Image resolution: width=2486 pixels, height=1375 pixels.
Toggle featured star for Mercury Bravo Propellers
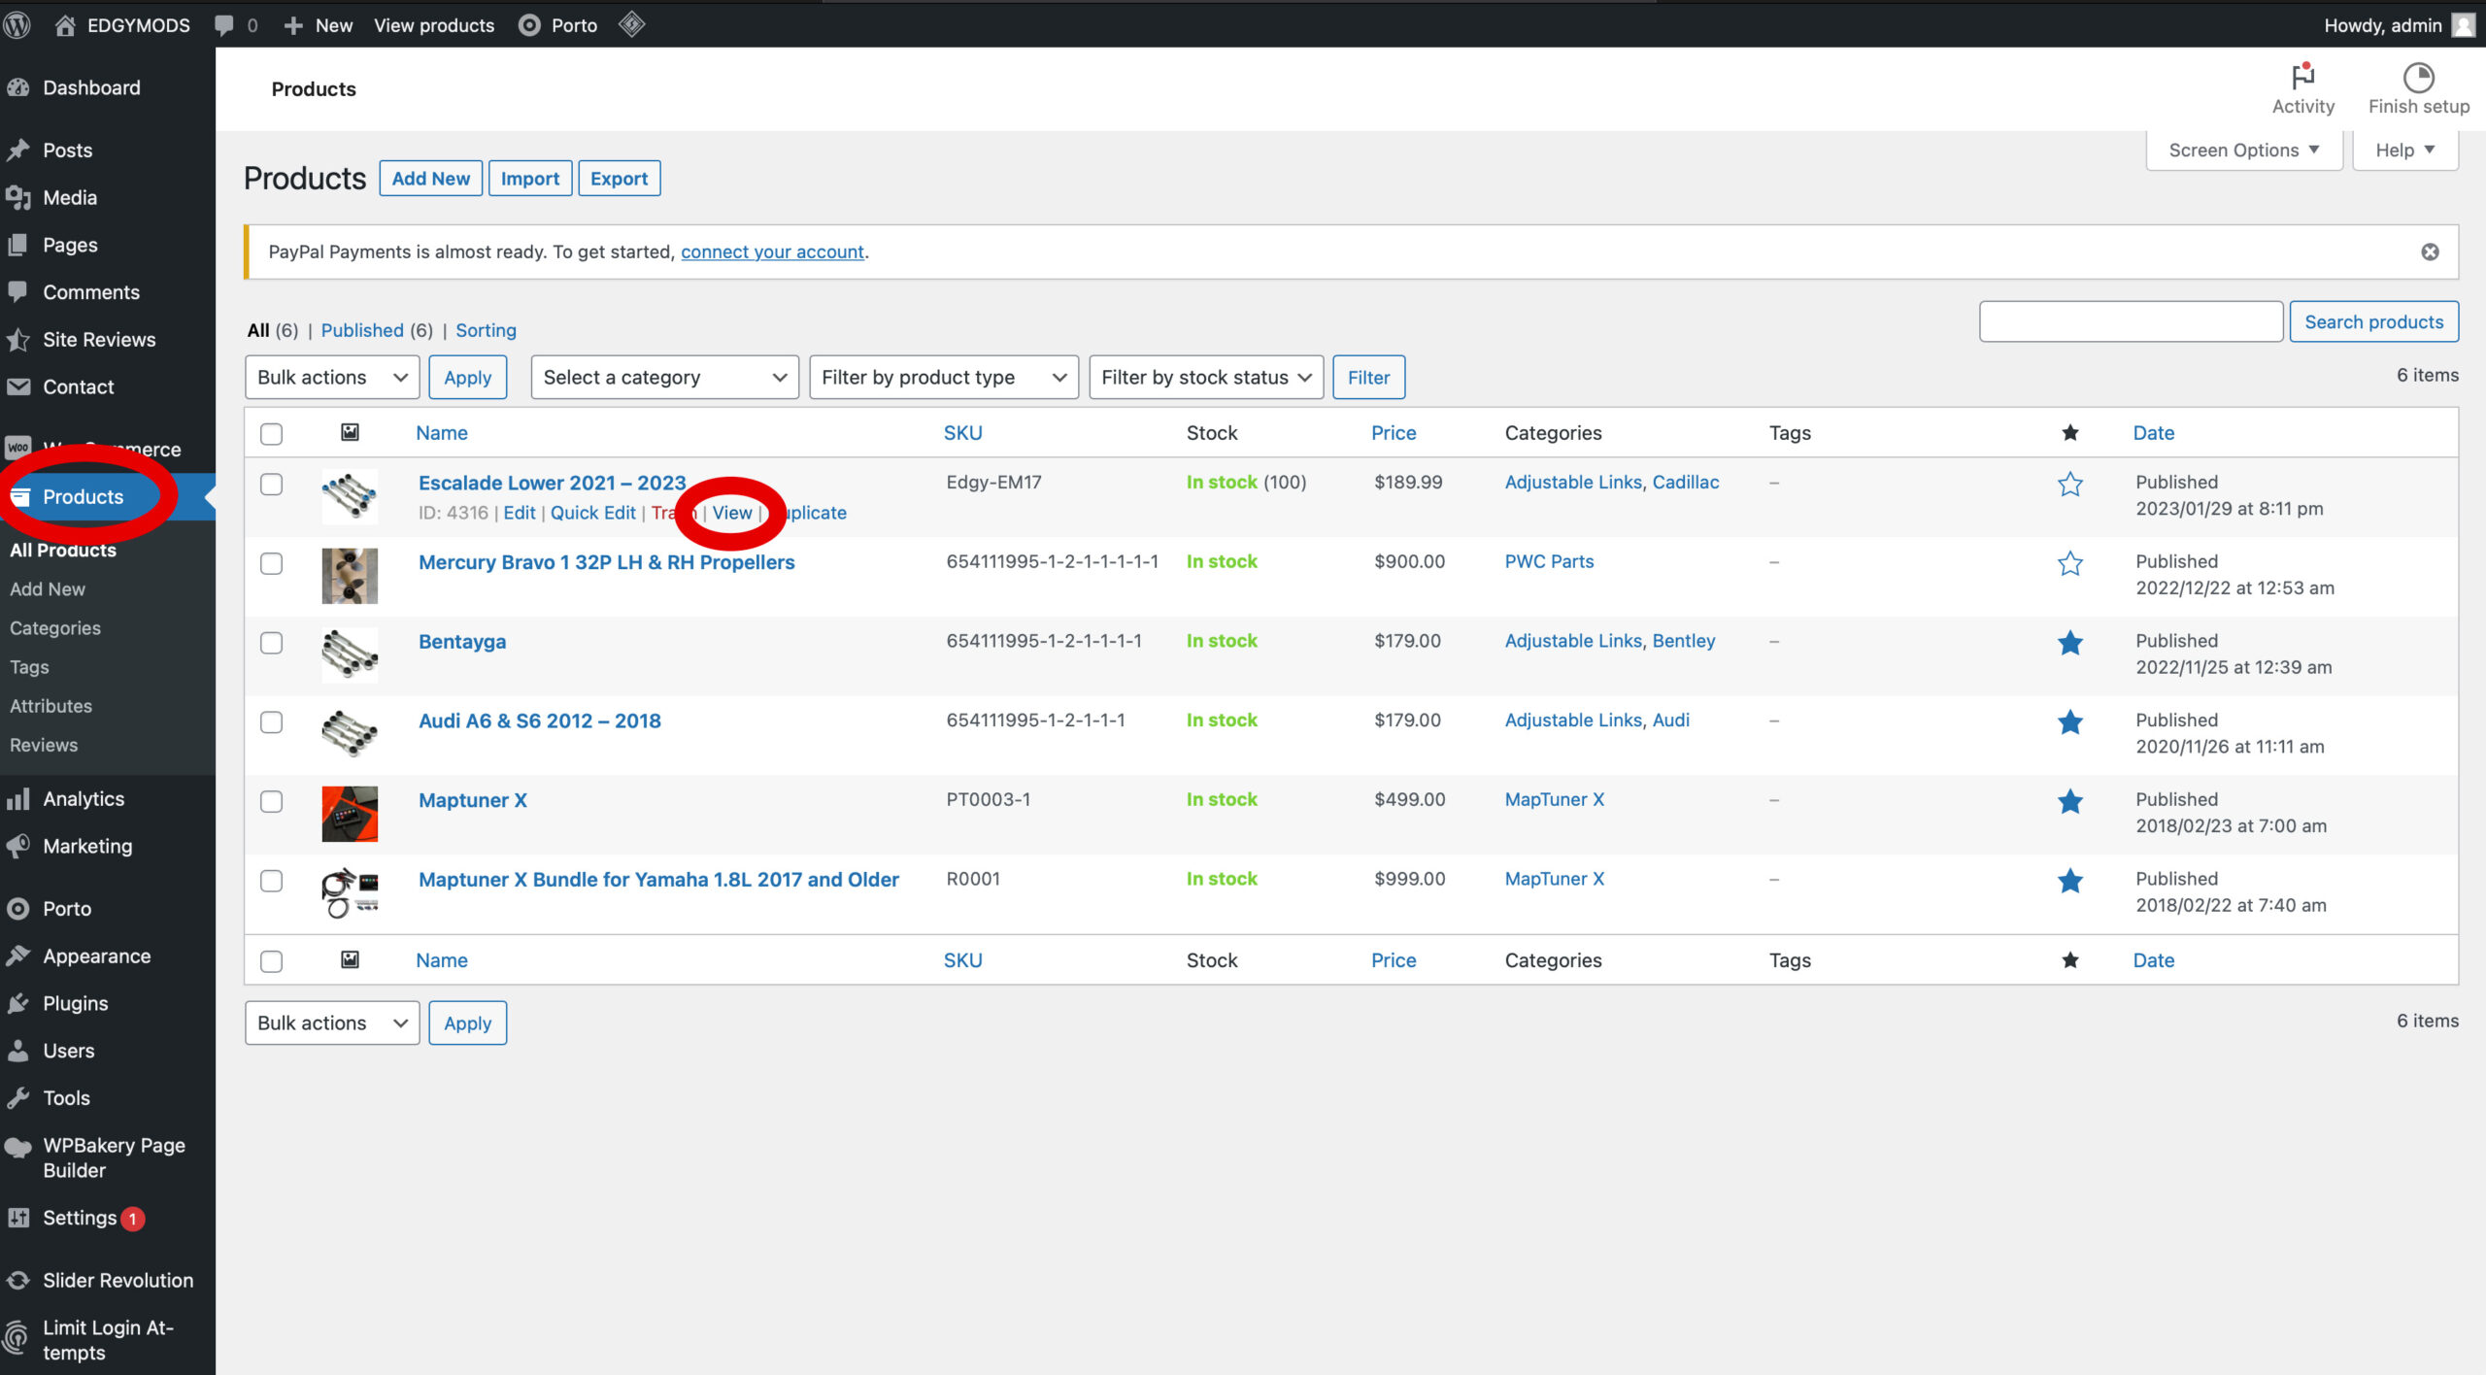coord(2069,563)
